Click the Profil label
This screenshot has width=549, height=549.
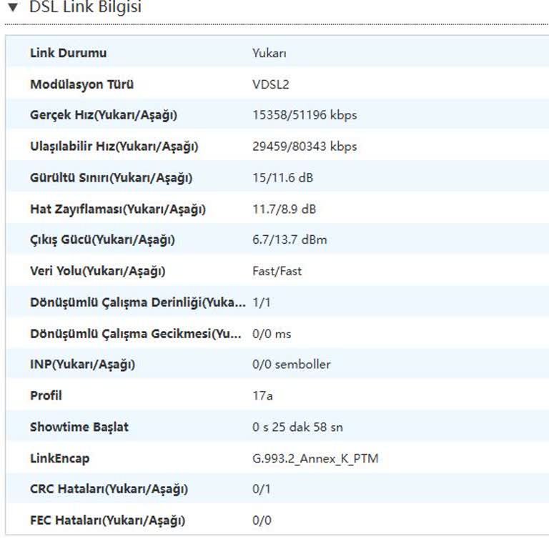46,395
